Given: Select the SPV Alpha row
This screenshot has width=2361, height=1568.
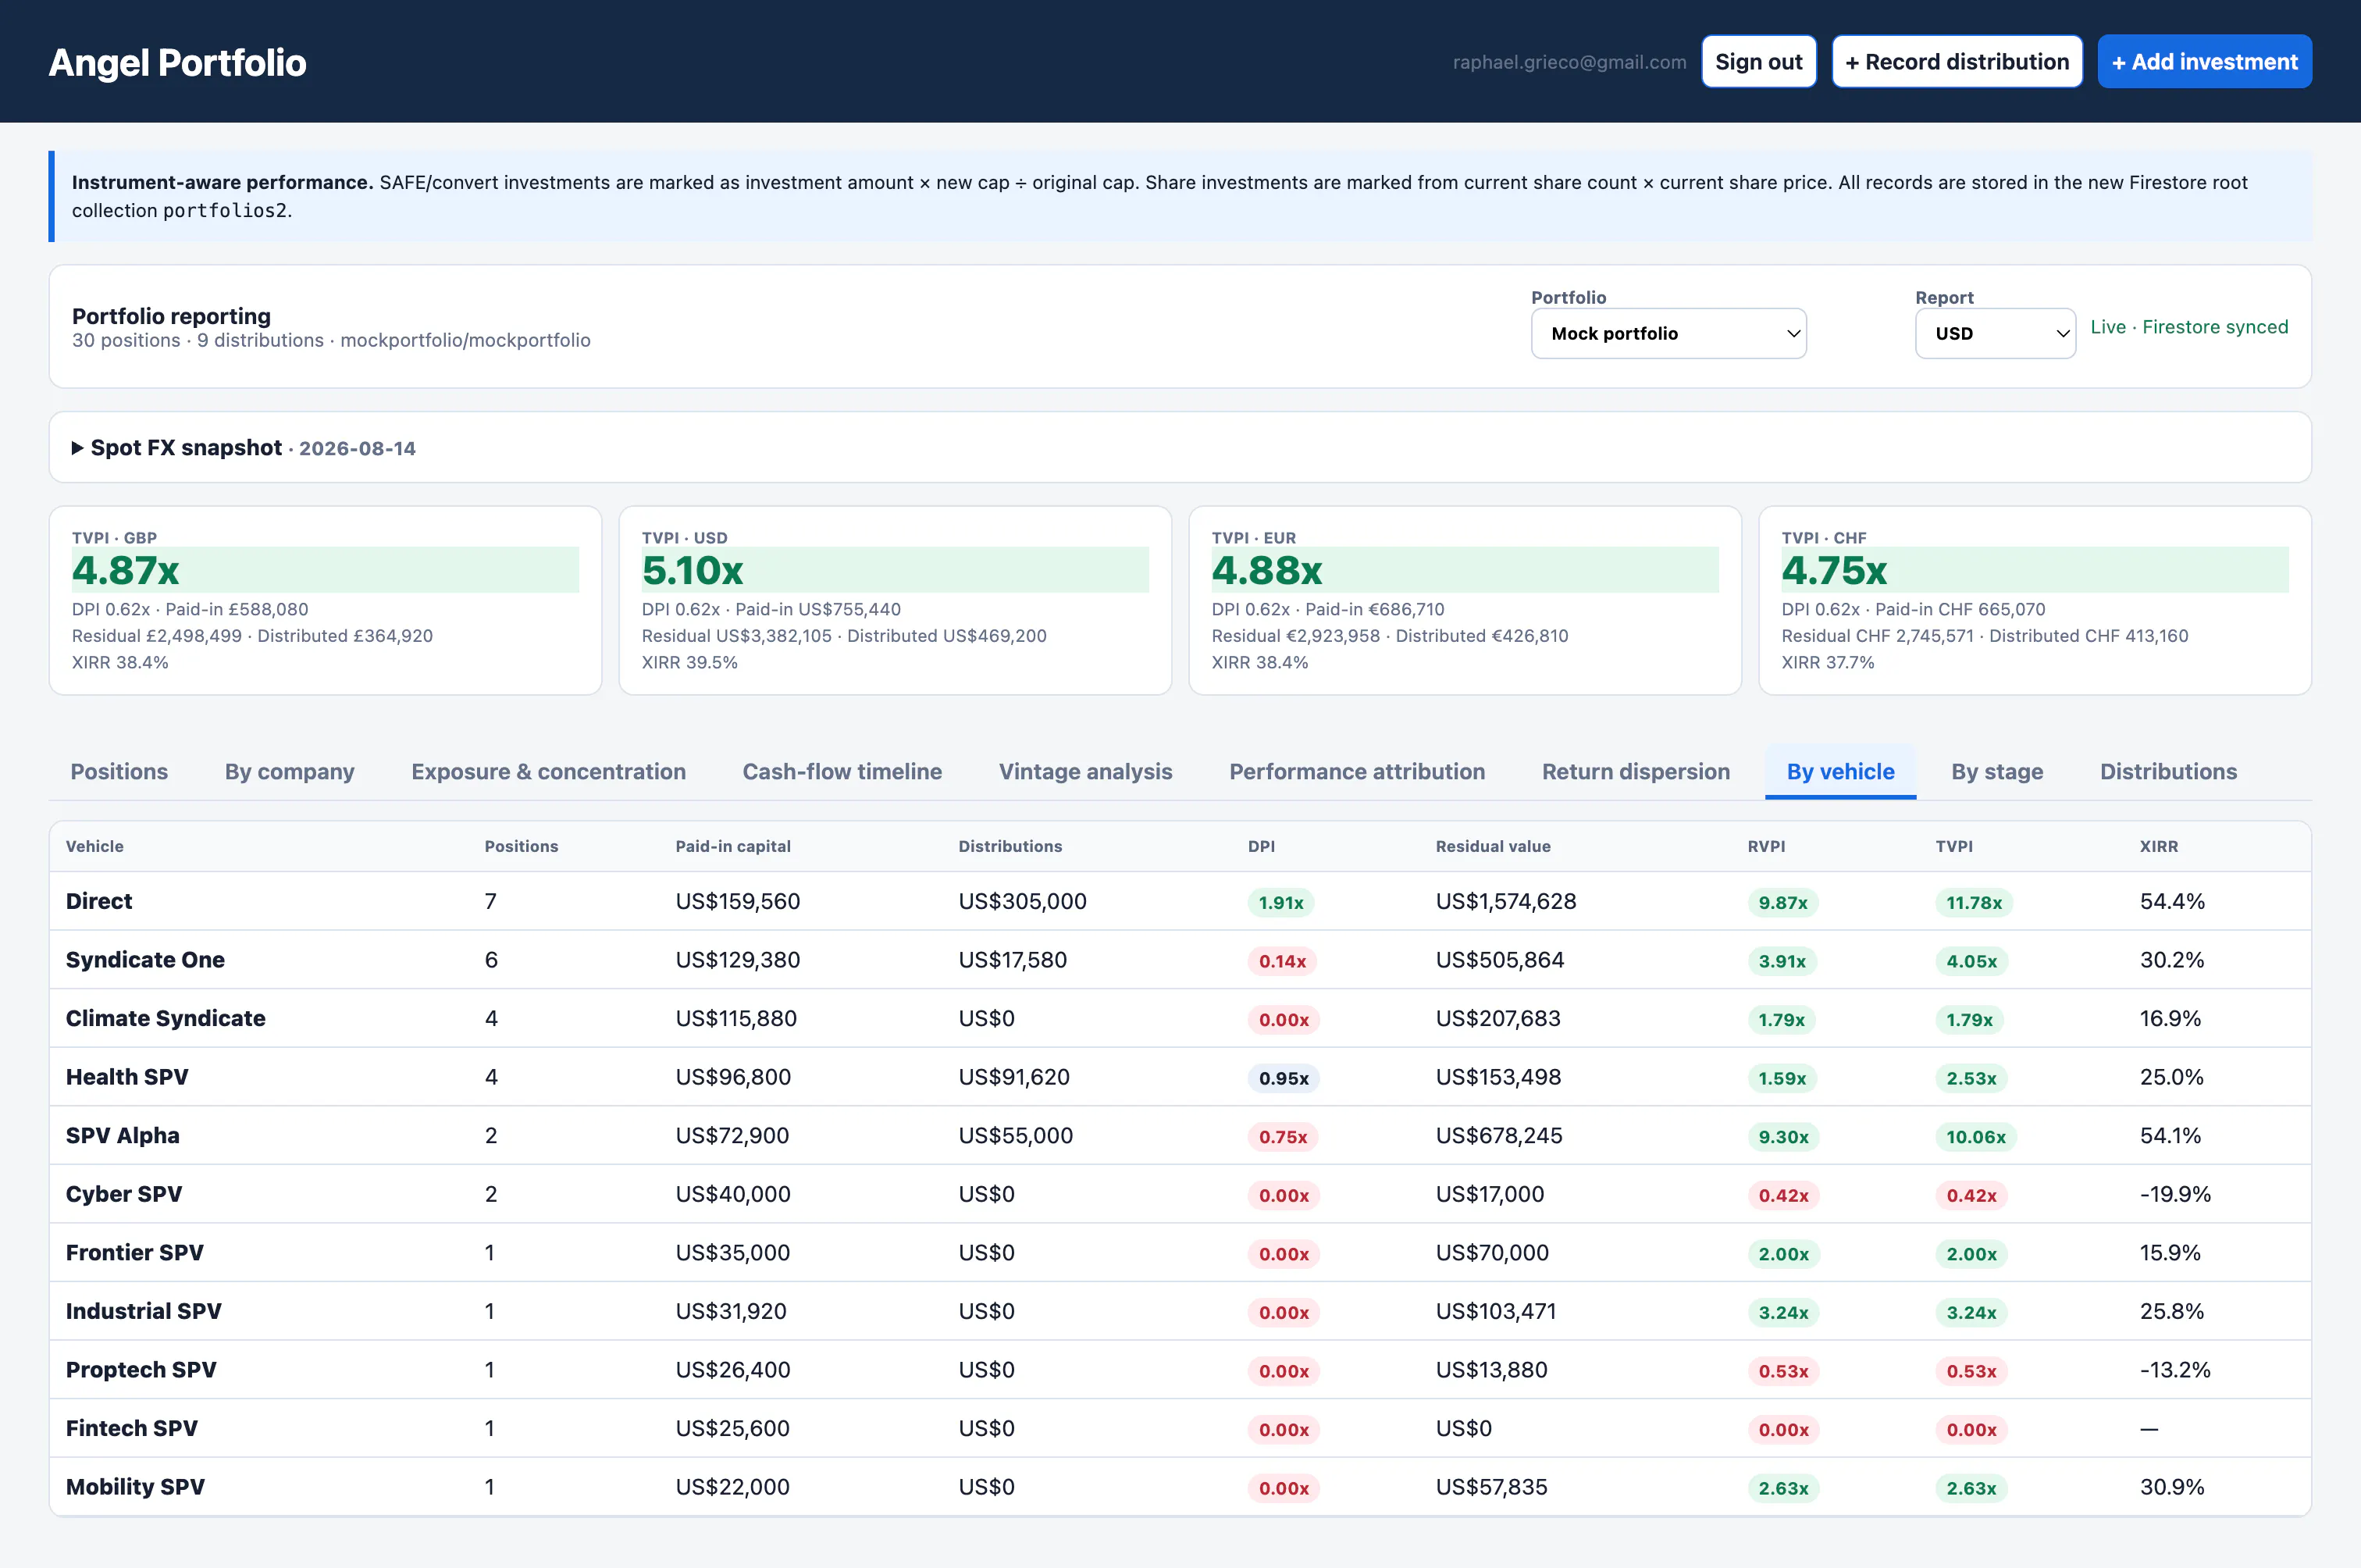Looking at the screenshot, I should 1180,1135.
